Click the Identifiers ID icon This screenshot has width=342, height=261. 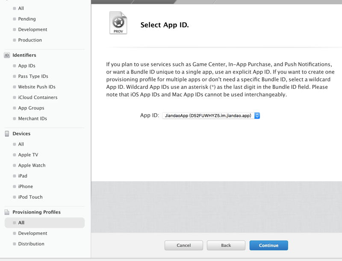coord(7,55)
